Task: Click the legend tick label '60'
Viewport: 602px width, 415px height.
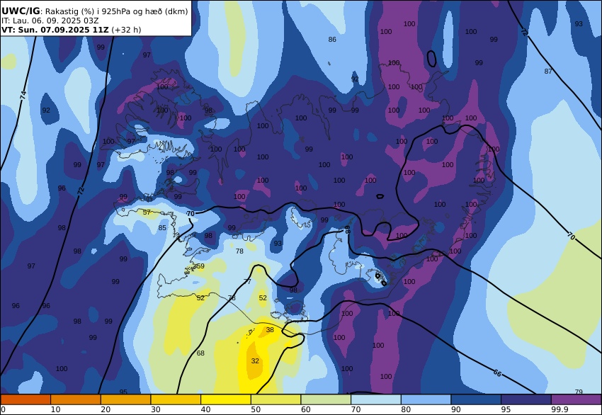Action: pos(306,409)
